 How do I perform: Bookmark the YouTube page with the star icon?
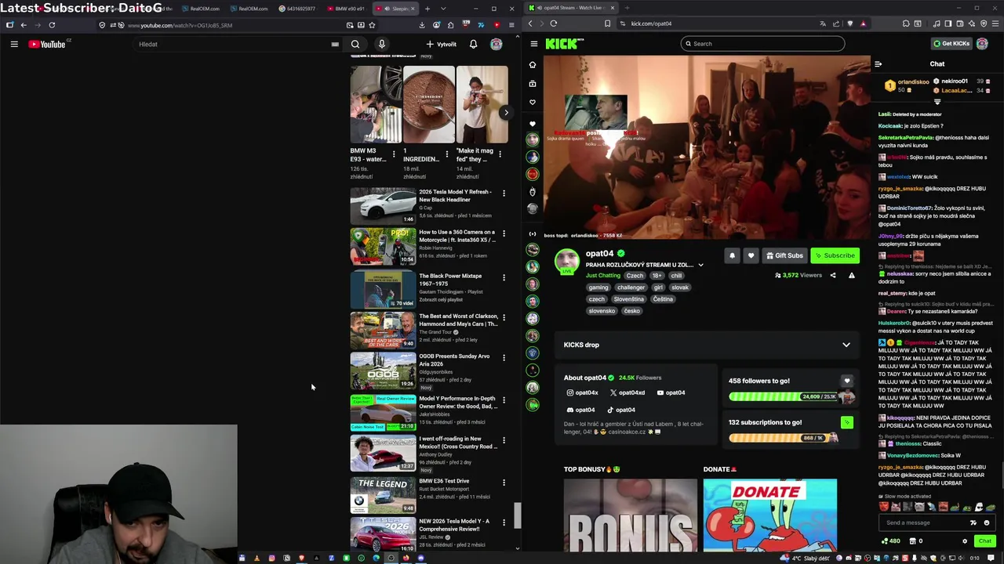point(372,25)
